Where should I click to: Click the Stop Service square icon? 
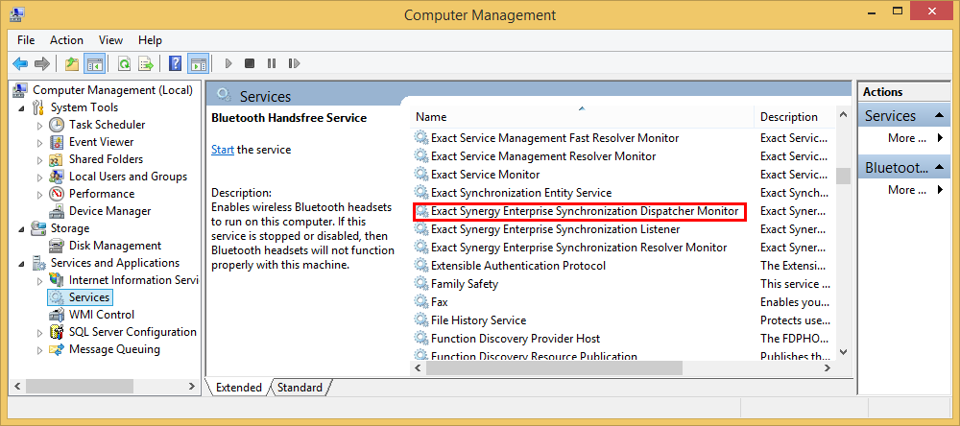250,63
